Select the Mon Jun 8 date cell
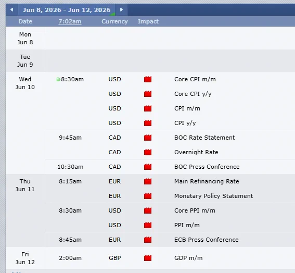The height and width of the screenshot is (273, 295). (25, 38)
